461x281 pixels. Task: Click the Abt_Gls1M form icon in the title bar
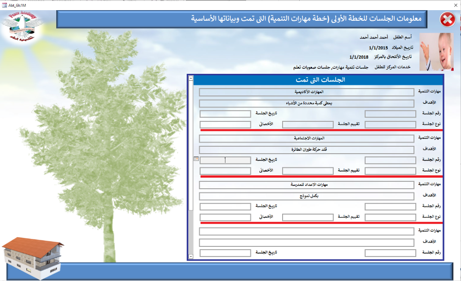coord(5,5)
